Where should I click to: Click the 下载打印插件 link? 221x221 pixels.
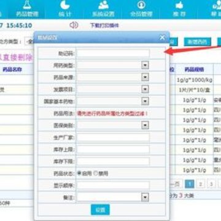pyautogui.click(x=104, y=26)
